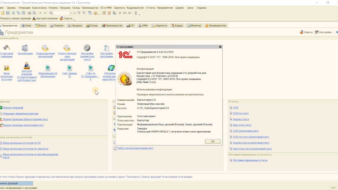Click the Undo arrow in toolbar
This screenshot has height=190, width=338.
point(40,13)
